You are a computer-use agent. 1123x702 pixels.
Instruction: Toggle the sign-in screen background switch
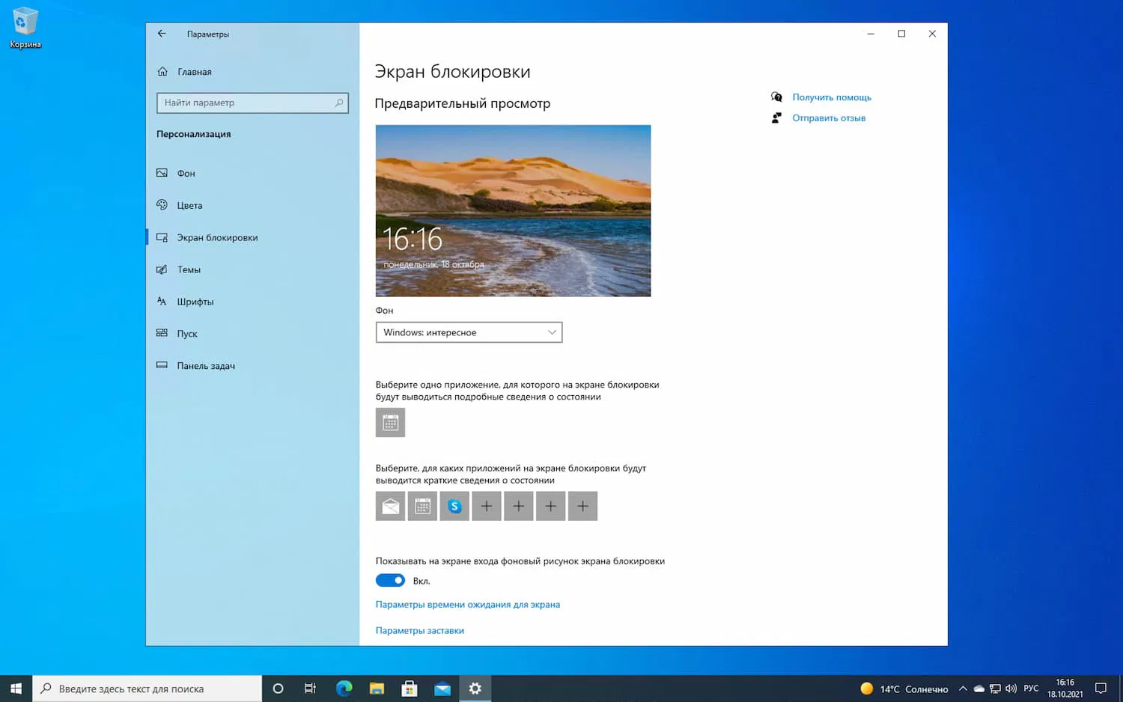390,581
